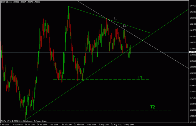Select the dashed T1 horizontal line
This screenshot has width=196, height=126.
101,79
